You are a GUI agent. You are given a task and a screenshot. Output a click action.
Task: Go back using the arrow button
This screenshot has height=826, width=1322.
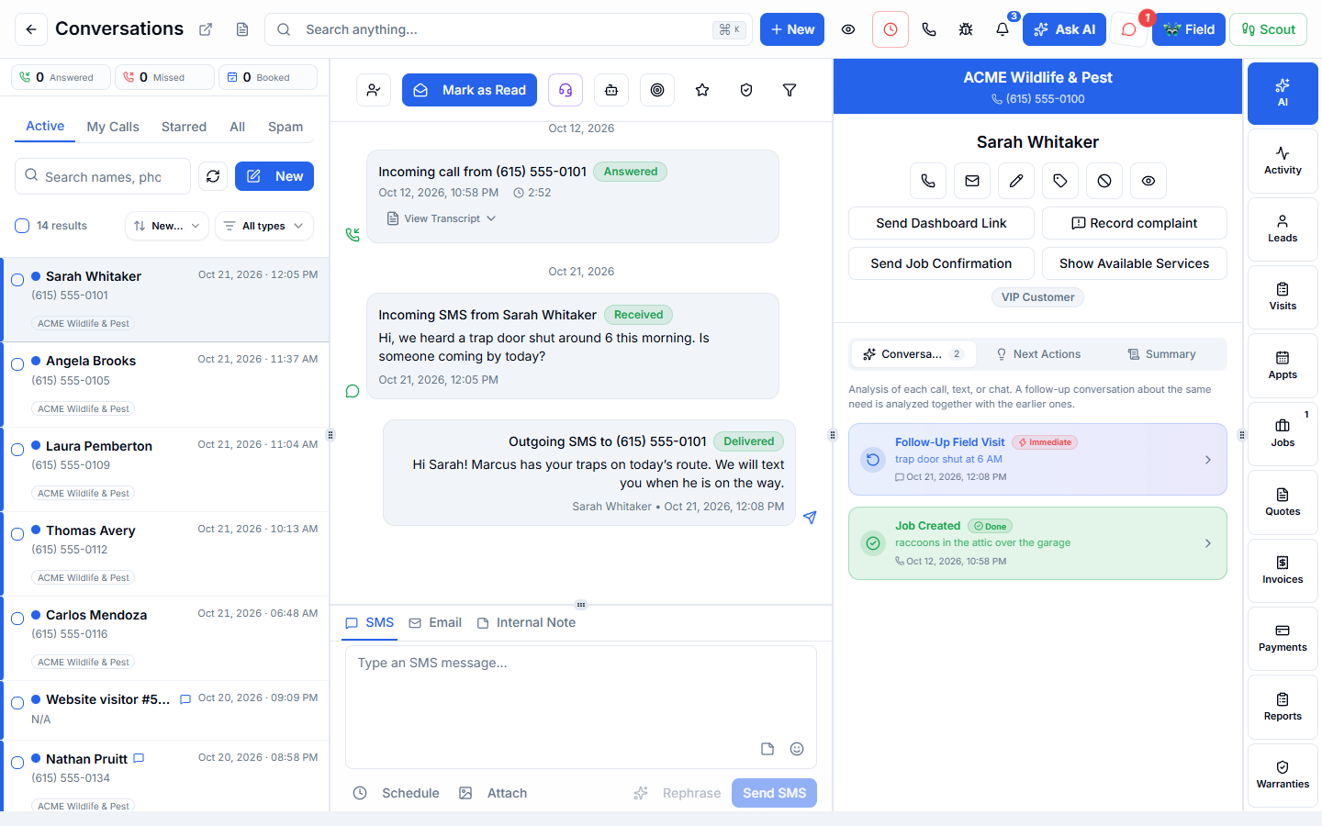pyautogui.click(x=31, y=29)
